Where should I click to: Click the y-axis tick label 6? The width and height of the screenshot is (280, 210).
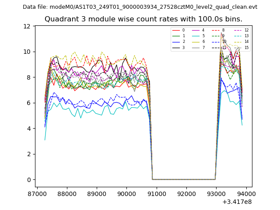click(28, 103)
